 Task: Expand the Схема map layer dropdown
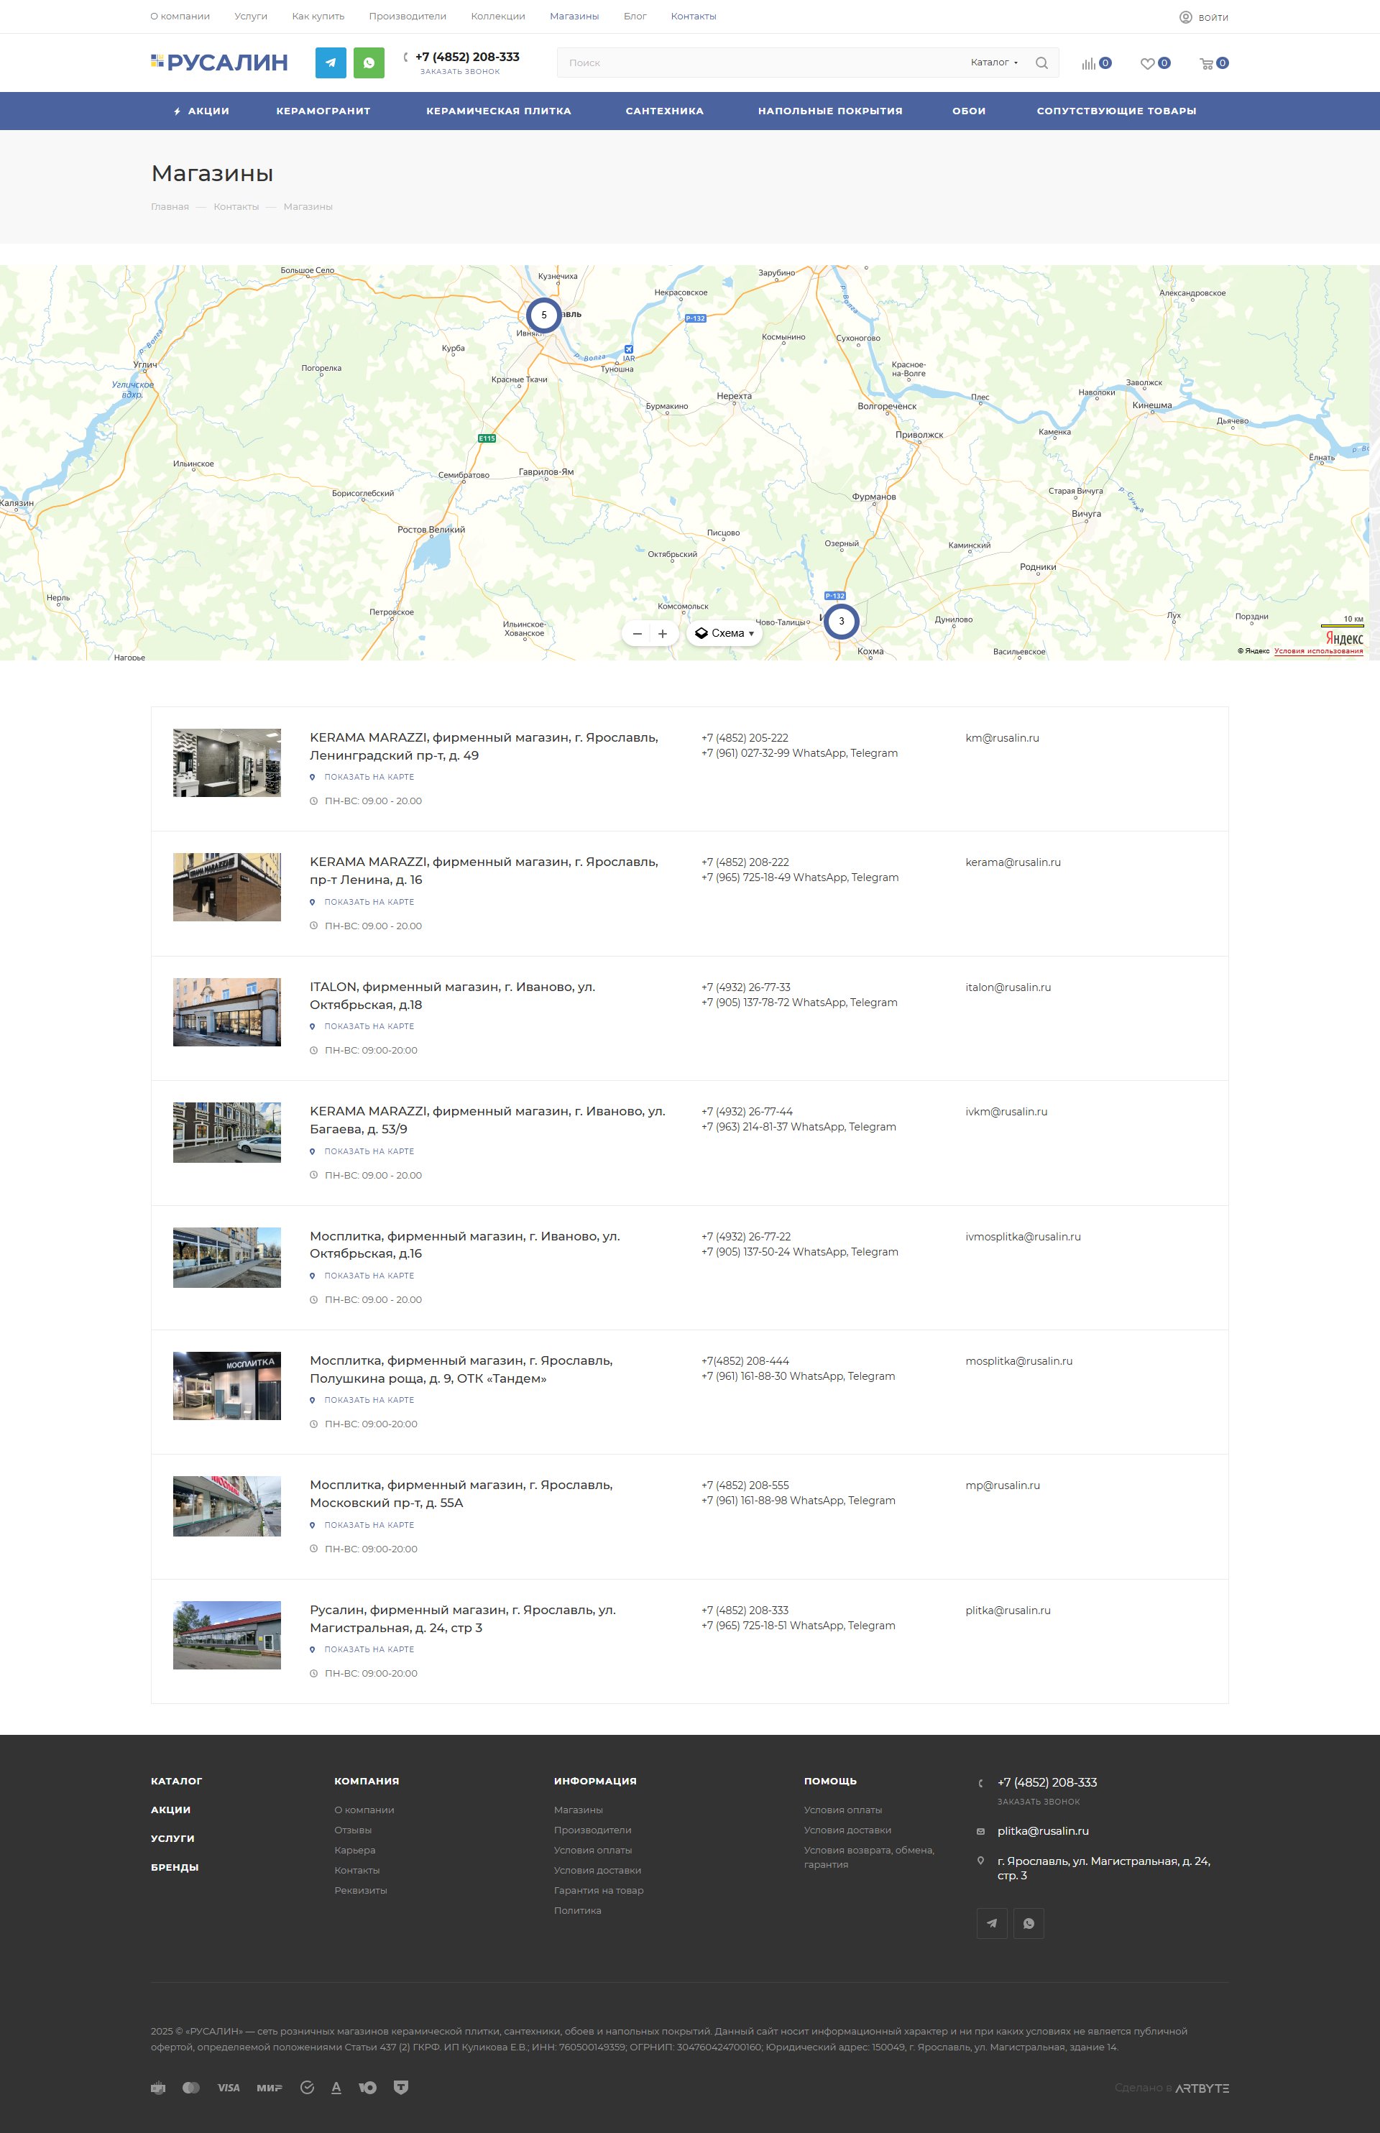[x=725, y=633]
